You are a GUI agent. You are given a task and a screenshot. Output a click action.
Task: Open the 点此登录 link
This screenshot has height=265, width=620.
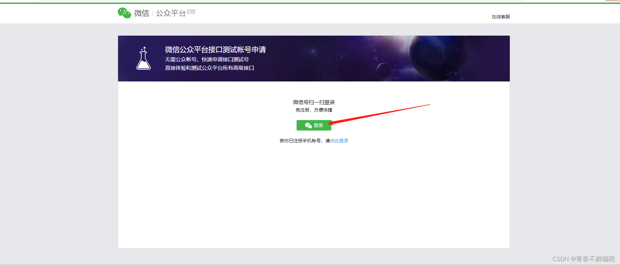coord(339,141)
